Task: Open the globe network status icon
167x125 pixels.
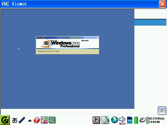Action: (x=114, y=120)
